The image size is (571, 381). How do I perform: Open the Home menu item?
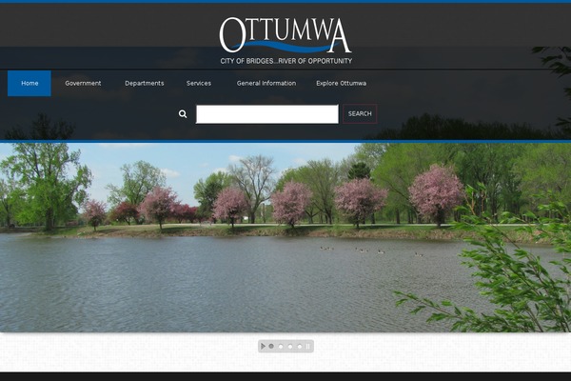(x=30, y=83)
